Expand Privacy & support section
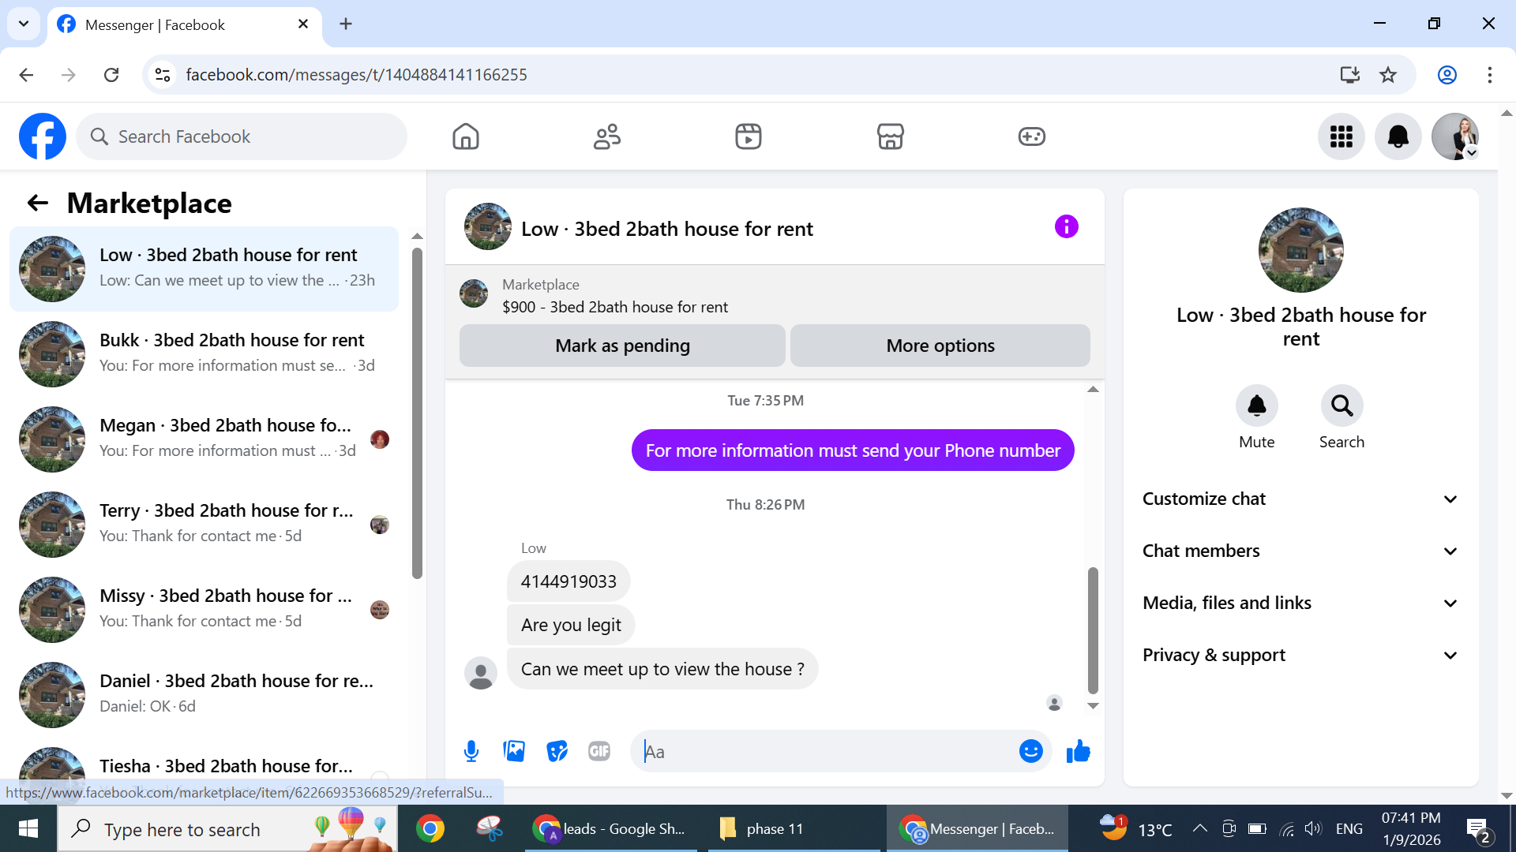Image resolution: width=1516 pixels, height=852 pixels. tap(1300, 655)
